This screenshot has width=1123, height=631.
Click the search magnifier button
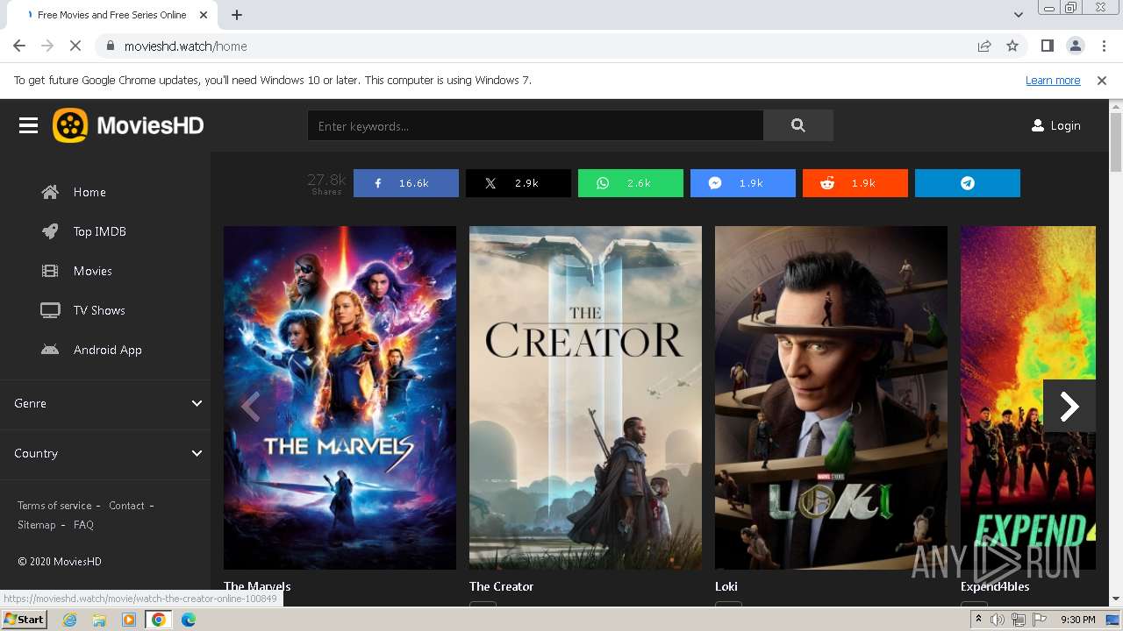(798, 125)
